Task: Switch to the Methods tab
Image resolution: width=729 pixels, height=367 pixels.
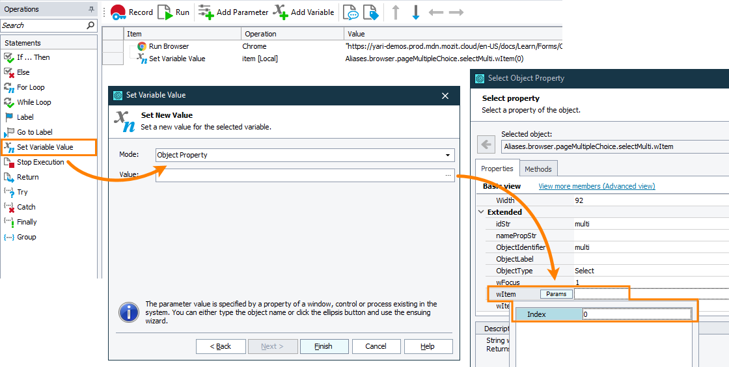Action: [538, 169]
